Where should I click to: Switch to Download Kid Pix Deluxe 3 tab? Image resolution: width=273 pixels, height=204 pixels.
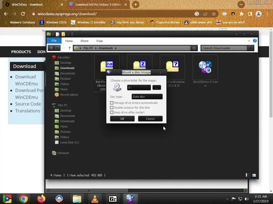pyautogui.click(x=98, y=5)
